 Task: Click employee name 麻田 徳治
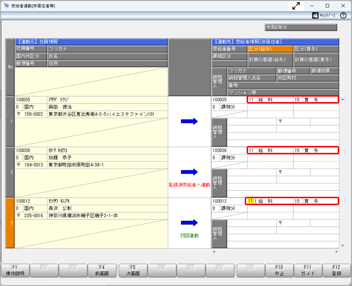click(60, 107)
